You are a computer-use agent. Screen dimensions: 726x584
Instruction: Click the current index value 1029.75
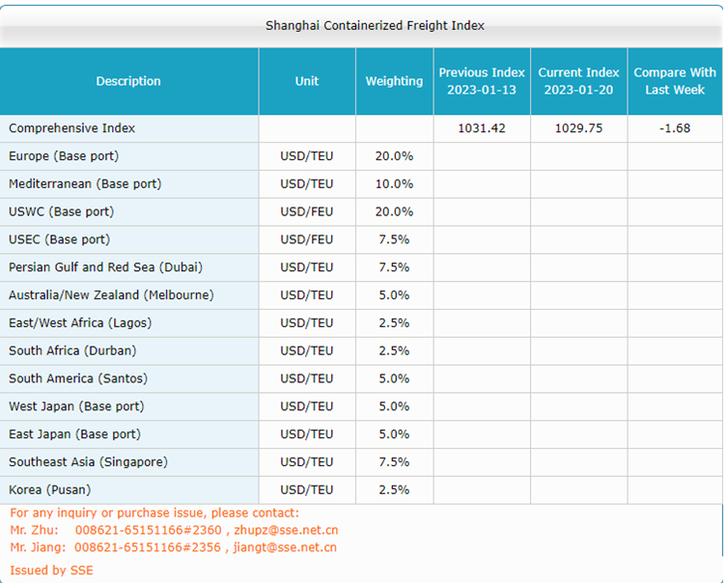pyautogui.click(x=578, y=128)
